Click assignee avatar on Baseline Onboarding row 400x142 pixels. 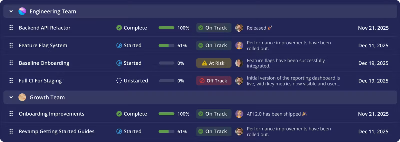(239, 63)
